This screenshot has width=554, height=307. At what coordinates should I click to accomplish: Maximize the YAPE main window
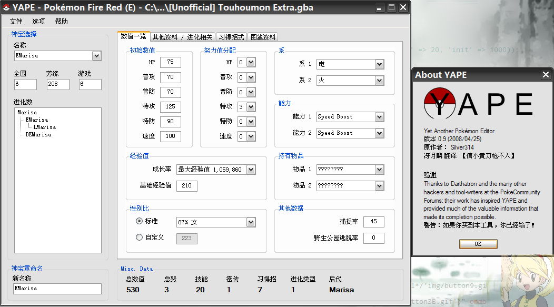(x=391, y=8)
